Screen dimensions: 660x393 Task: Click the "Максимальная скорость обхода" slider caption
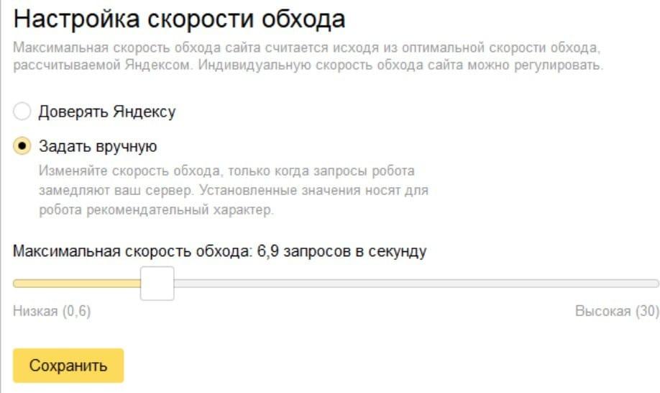point(133,251)
